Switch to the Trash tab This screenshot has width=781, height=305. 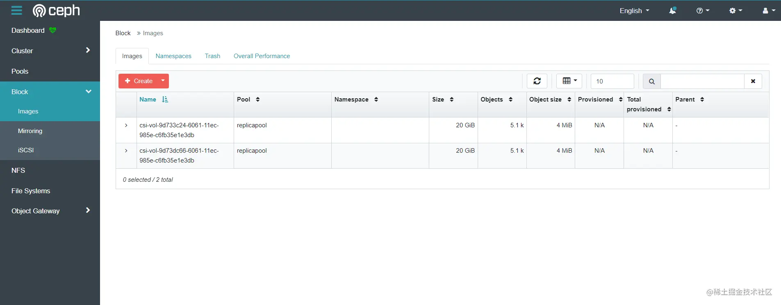[212, 56]
